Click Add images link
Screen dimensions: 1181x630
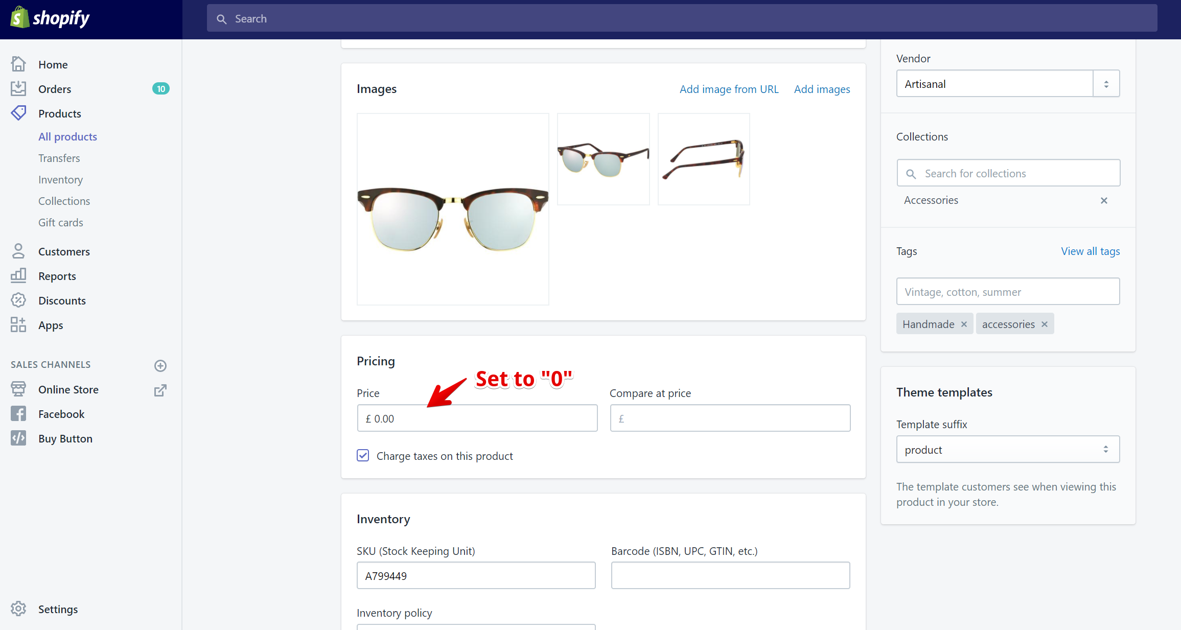[x=822, y=89]
